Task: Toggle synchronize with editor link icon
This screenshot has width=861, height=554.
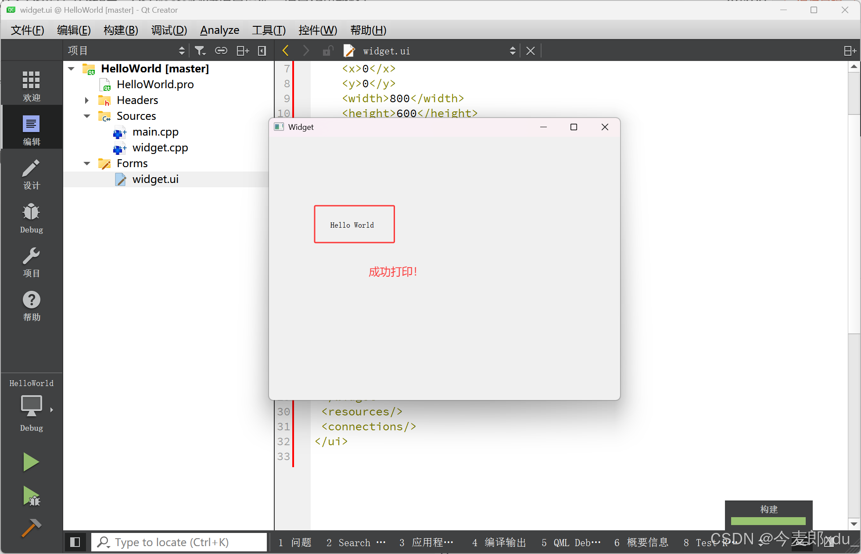Action: 221,51
